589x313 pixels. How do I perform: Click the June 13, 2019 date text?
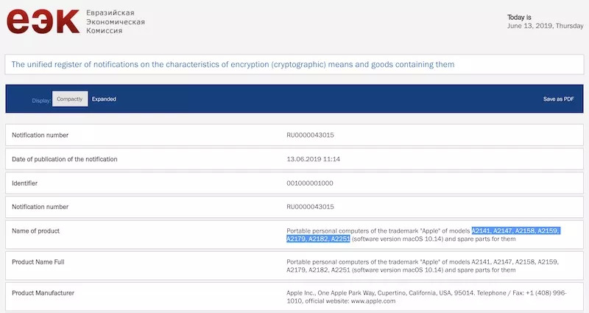point(545,25)
